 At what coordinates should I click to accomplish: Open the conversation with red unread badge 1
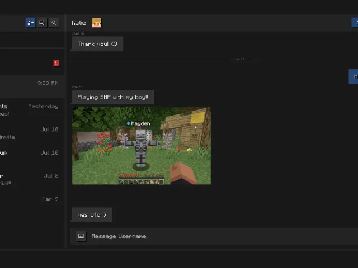point(32,63)
